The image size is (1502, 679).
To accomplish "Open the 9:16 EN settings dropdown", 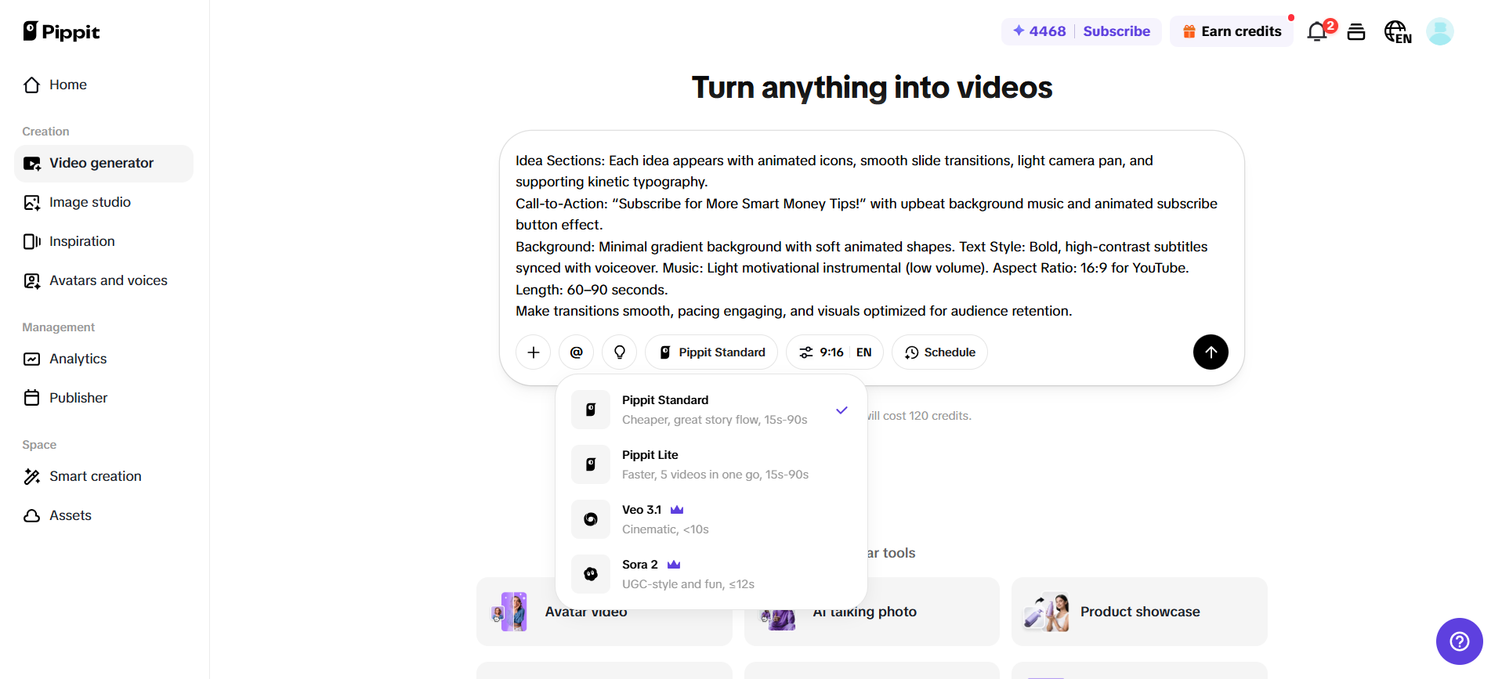I will pyautogui.click(x=835, y=352).
